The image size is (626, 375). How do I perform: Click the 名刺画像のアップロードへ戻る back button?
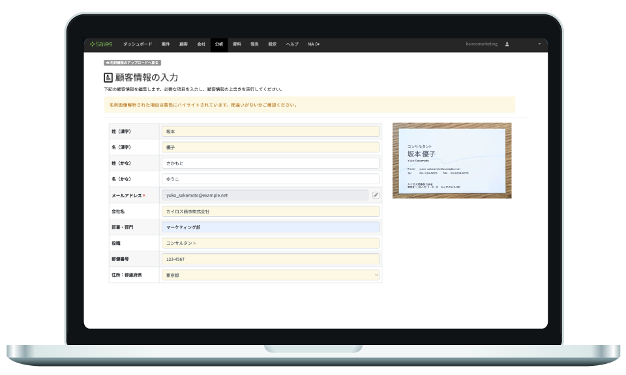[132, 63]
